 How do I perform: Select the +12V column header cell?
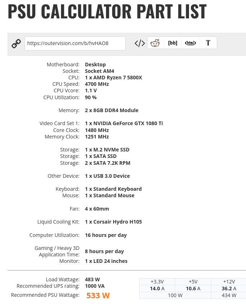229,282
